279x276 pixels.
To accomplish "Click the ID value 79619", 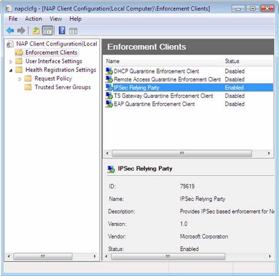I will point(187,186).
